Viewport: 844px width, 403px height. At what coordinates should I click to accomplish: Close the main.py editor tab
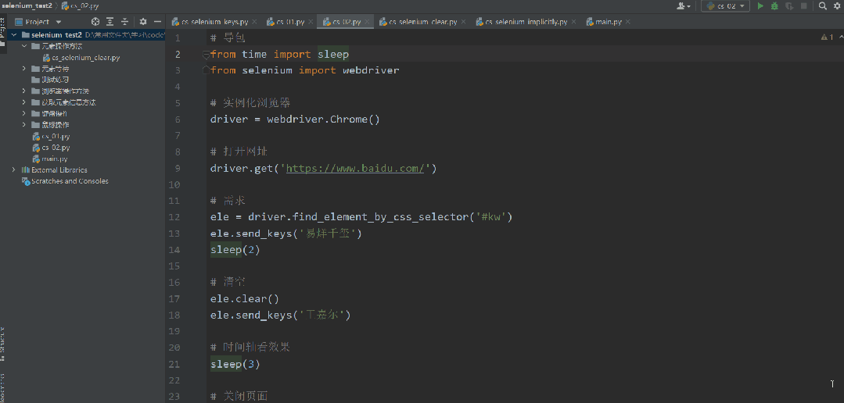pos(627,22)
